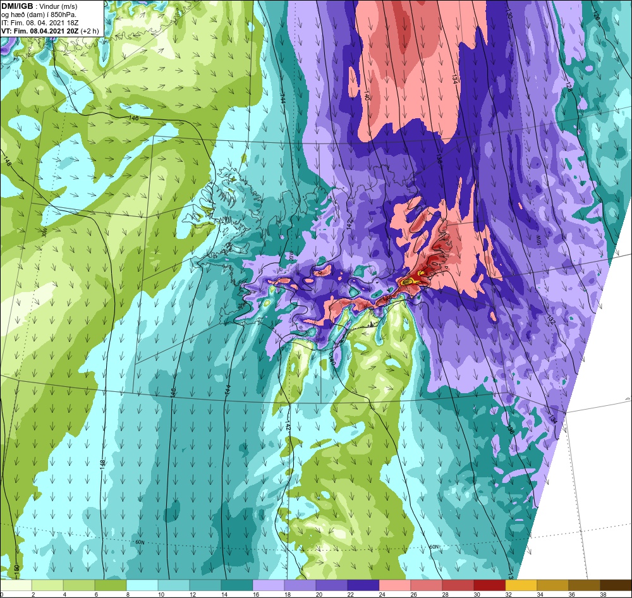Pick the 10–12 m/s light teal legend swatch
The height and width of the screenshot is (598, 632).
click(174, 585)
